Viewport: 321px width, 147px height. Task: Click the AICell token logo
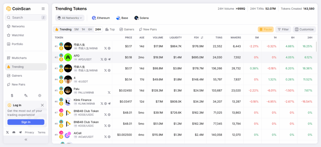coord(68,135)
